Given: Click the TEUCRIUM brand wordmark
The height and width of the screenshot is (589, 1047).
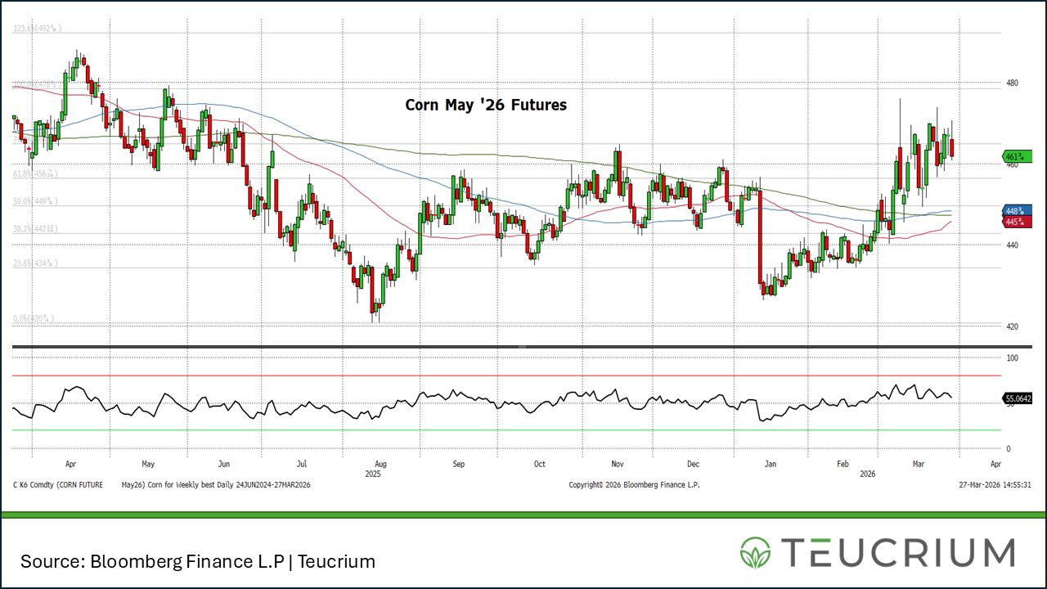Looking at the screenshot, I should pos(898,553).
